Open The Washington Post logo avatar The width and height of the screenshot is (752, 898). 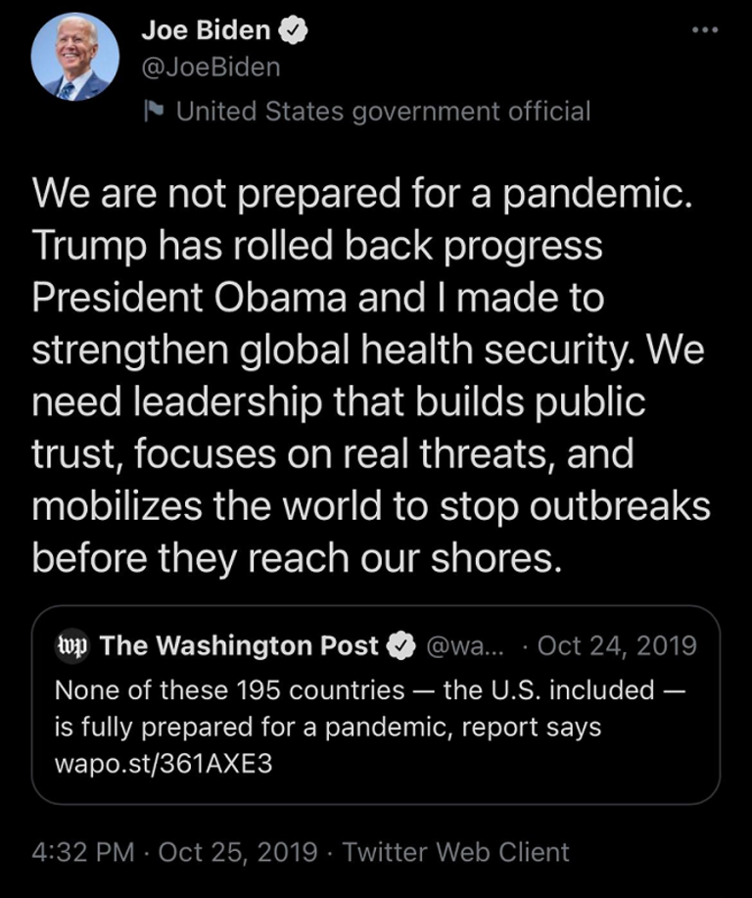pyautogui.click(x=71, y=646)
